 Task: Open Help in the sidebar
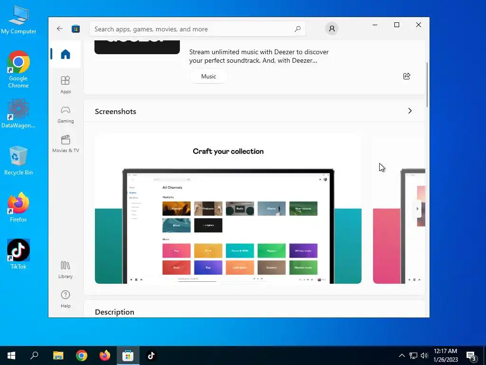coord(65,299)
